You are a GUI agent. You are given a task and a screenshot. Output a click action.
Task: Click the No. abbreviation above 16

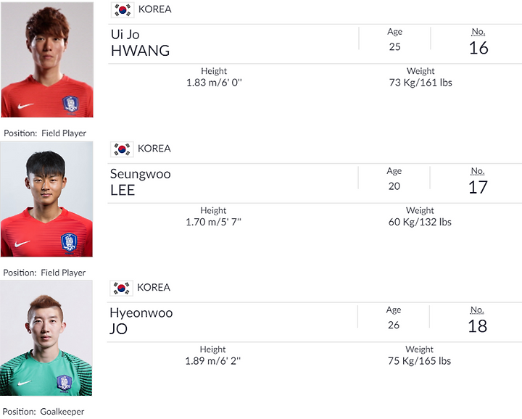(x=478, y=32)
